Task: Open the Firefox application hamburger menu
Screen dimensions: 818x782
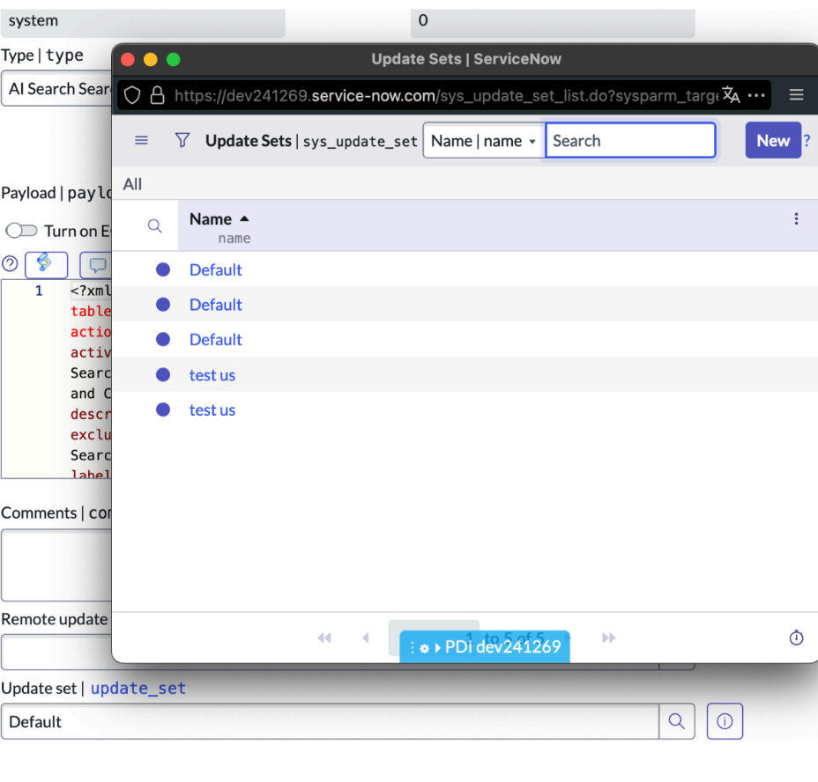Action: pyautogui.click(x=796, y=95)
